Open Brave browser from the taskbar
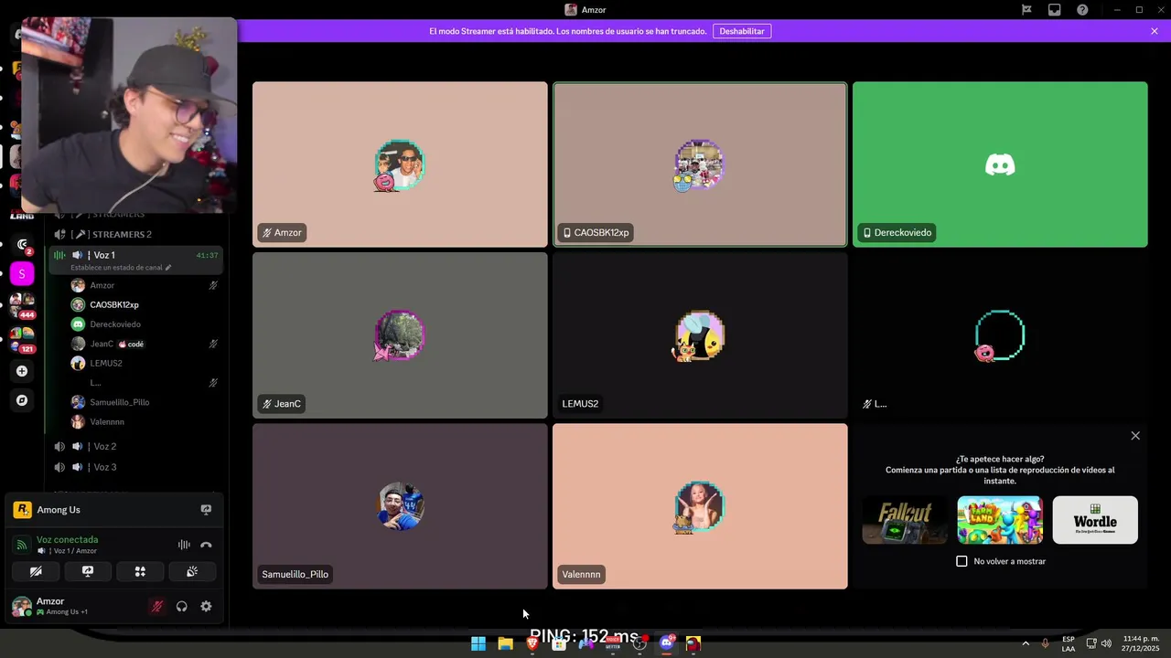Screen dimensions: 1171x658 [x=532, y=643]
